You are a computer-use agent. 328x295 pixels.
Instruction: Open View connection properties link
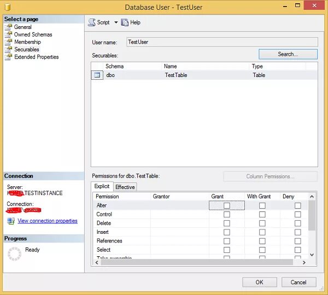coord(48,221)
